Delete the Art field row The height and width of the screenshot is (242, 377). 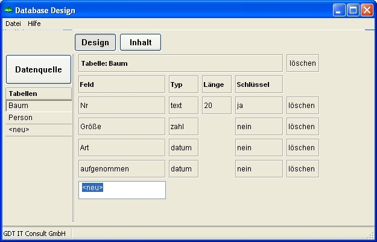pyautogui.click(x=302, y=148)
